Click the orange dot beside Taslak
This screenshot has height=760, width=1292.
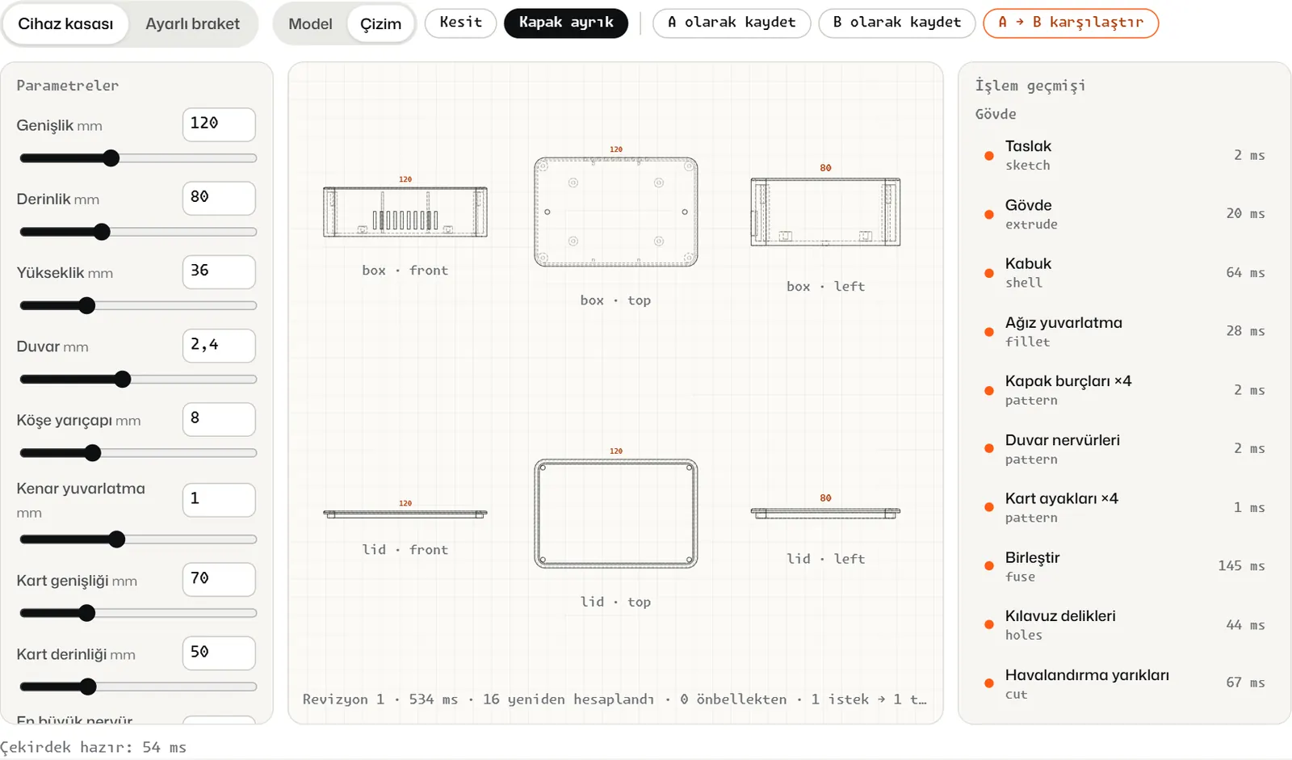click(x=988, y=156)
